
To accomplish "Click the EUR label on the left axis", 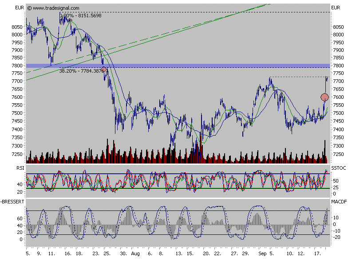I will pyautogui.click(x=20, y=8).
